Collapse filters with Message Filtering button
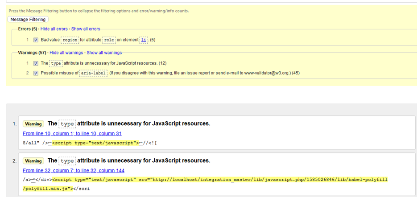This screenshot has width=417, height=197. tap(28, 20)
